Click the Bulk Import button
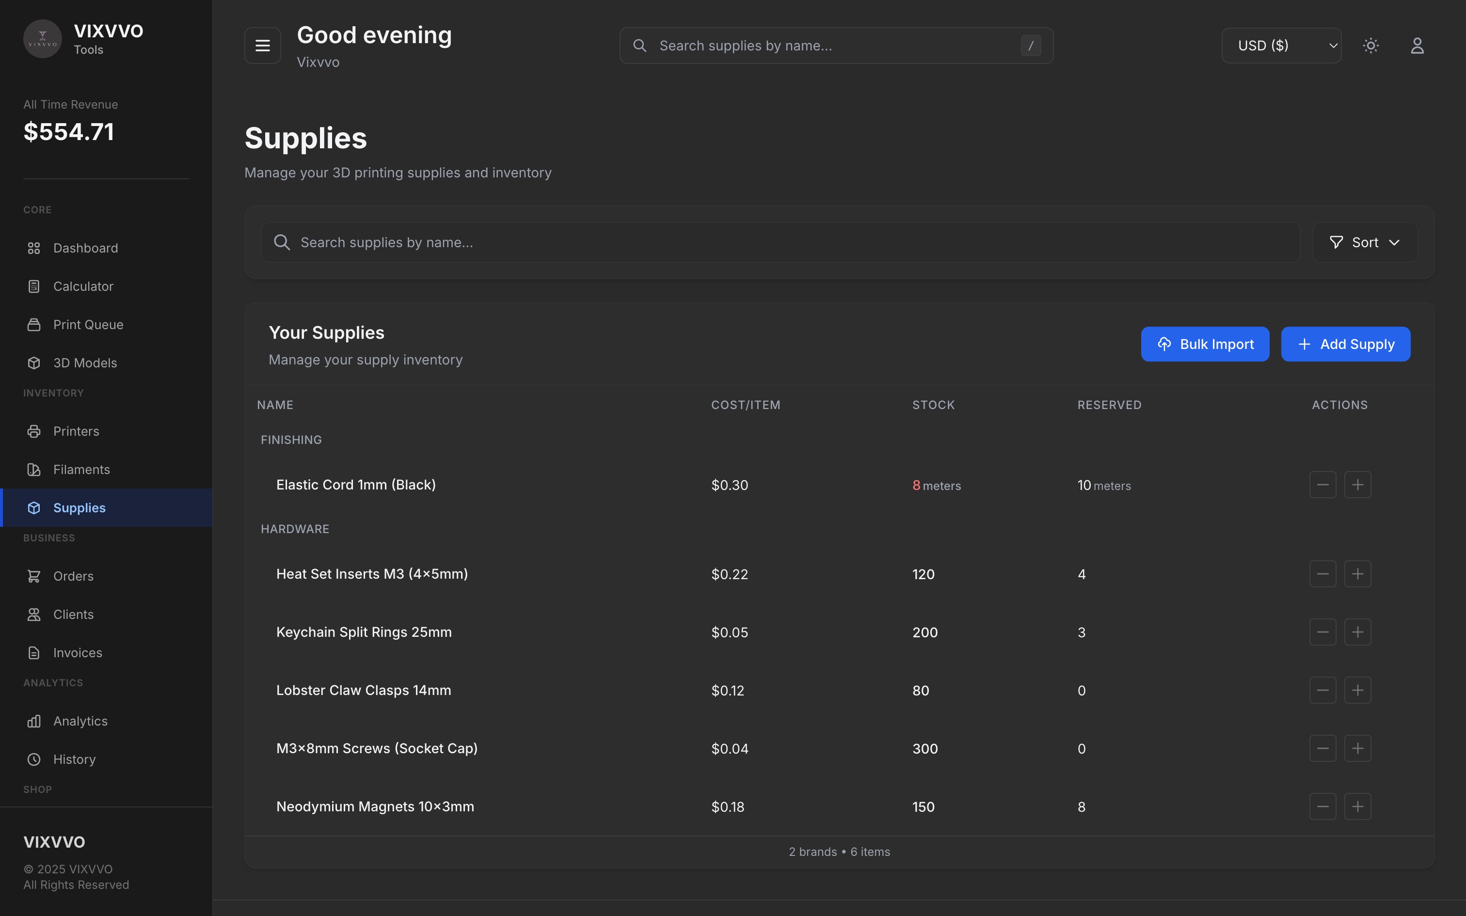The image size is (1466, 916). tap(1205, 344)
